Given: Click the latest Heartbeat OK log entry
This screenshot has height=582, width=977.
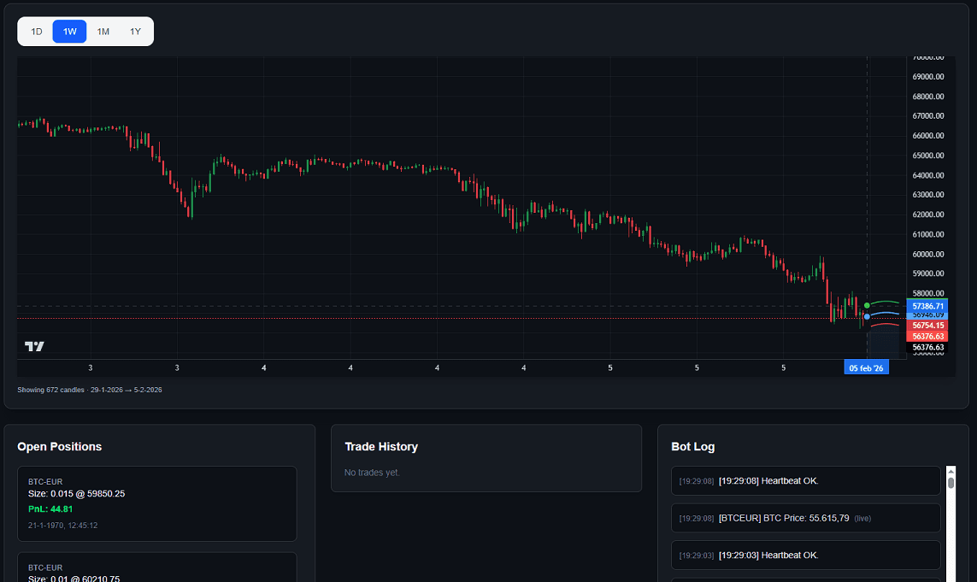Looking at the screenshot, I should tap(804, 480).
